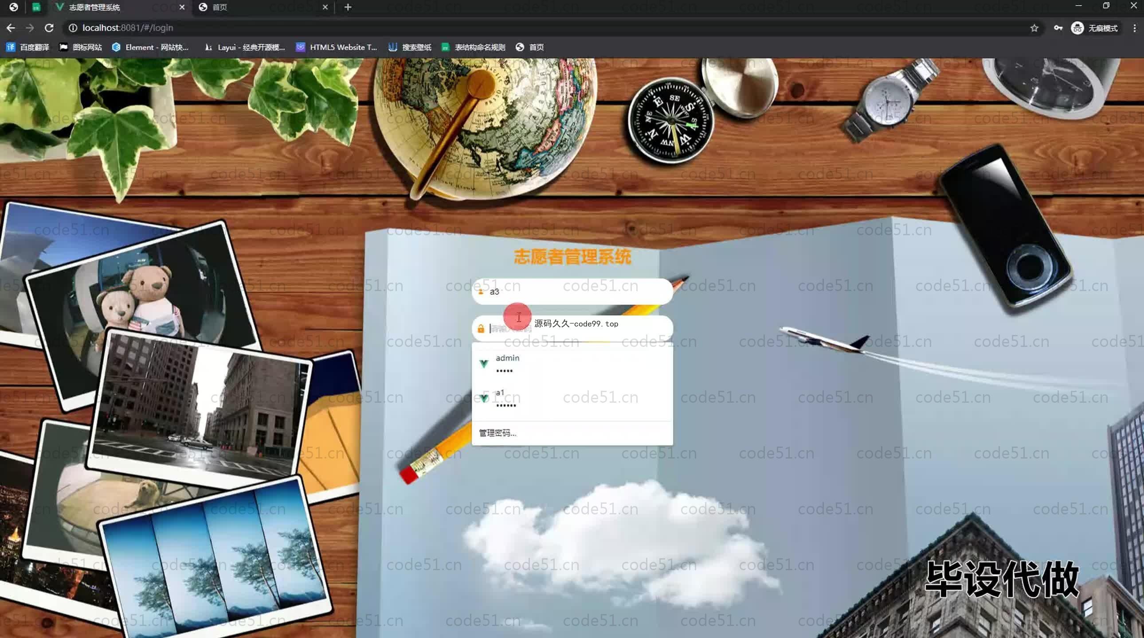The width and height of the screenshot is (1144, 638).
Task: Choose the saved admin credential suggestion
Action: (572, 364)
